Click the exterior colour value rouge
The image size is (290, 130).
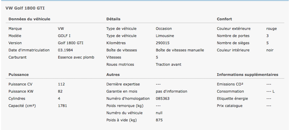[x=272, y=29]
